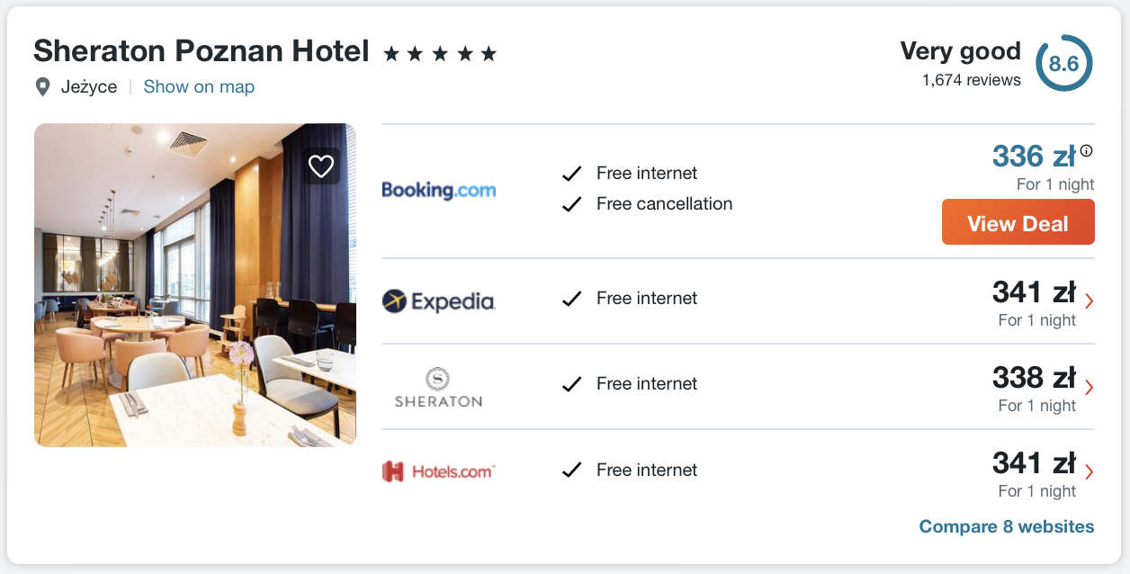Click the info icon beside 336 zł

point(1086,151)
